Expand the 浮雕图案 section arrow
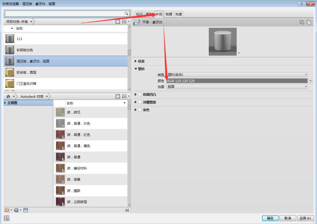The width and height of the screenshot is (317, 224). click(136, 102)
